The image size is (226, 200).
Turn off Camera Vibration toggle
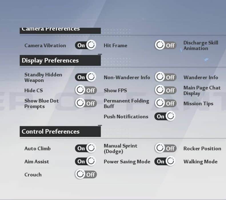point(85,45)
